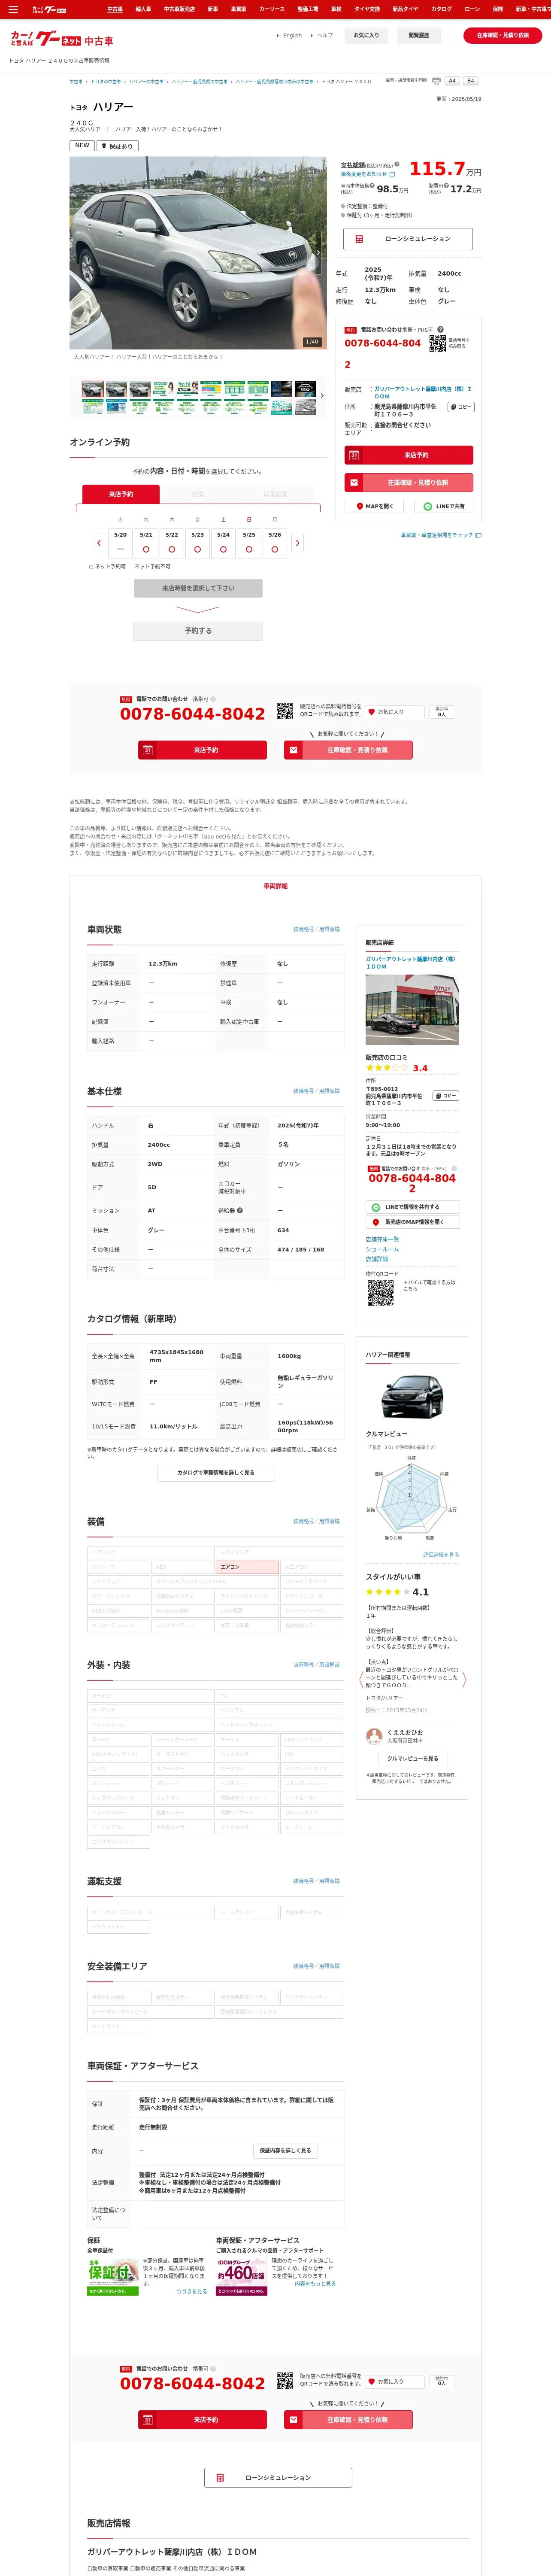The image size is (551, 2576).
Task: Advance thumbnail strip with right arrow
Action: 322,396
